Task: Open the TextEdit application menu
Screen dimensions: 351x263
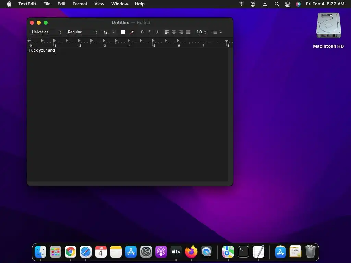Action: (27, 4)
